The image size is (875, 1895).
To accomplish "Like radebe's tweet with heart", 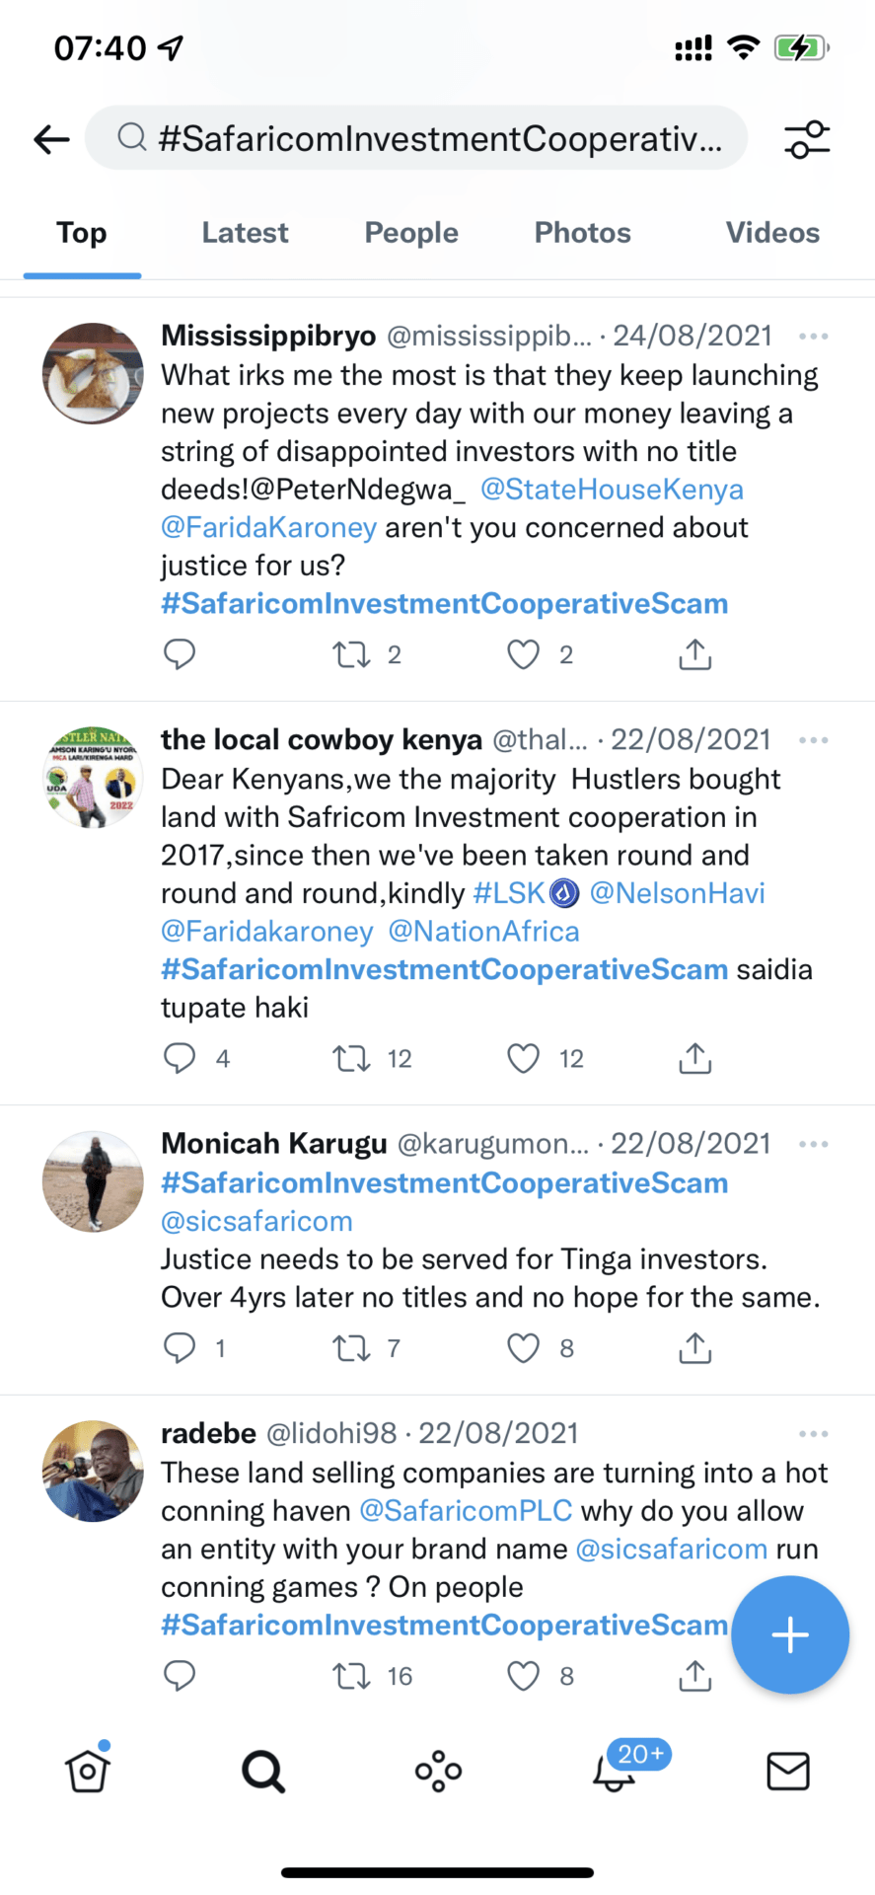I will pos(523,1676).
